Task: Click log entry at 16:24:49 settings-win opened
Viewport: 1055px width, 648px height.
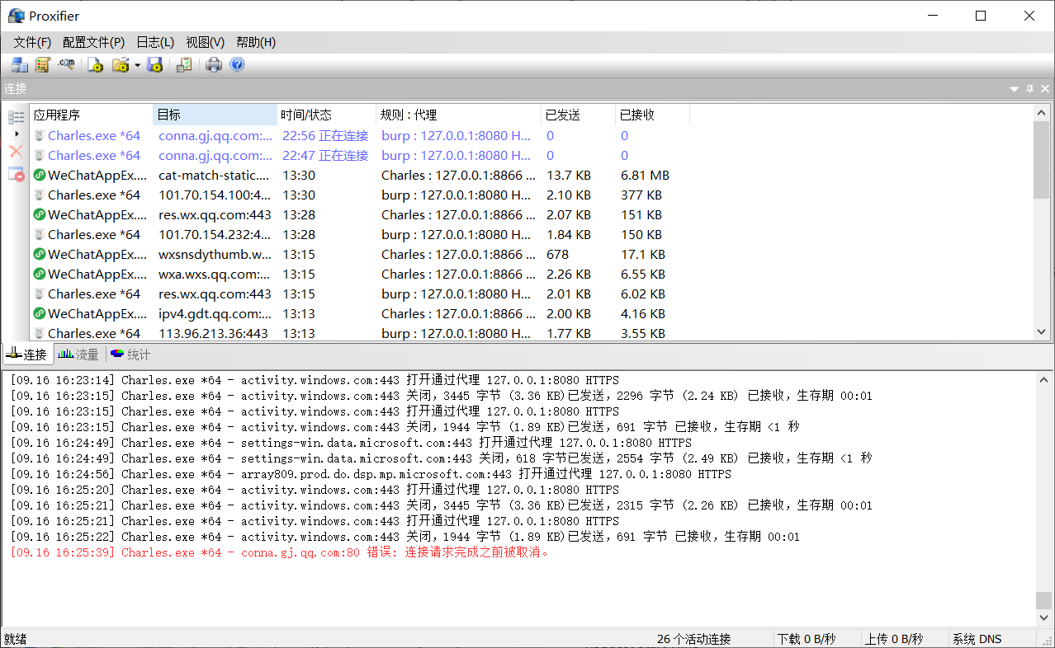Action: 351,443
